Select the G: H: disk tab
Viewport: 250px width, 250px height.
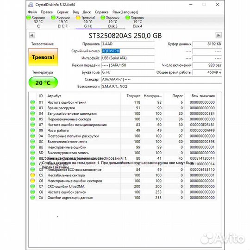click(x=88, y=22)
